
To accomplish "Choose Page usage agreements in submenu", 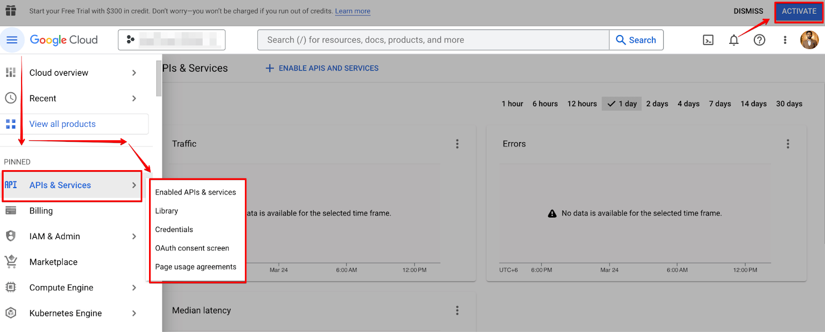I will click(x=196, y=267).
